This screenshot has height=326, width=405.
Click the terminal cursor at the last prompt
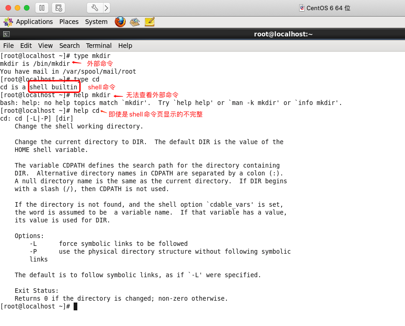[75, 306]
